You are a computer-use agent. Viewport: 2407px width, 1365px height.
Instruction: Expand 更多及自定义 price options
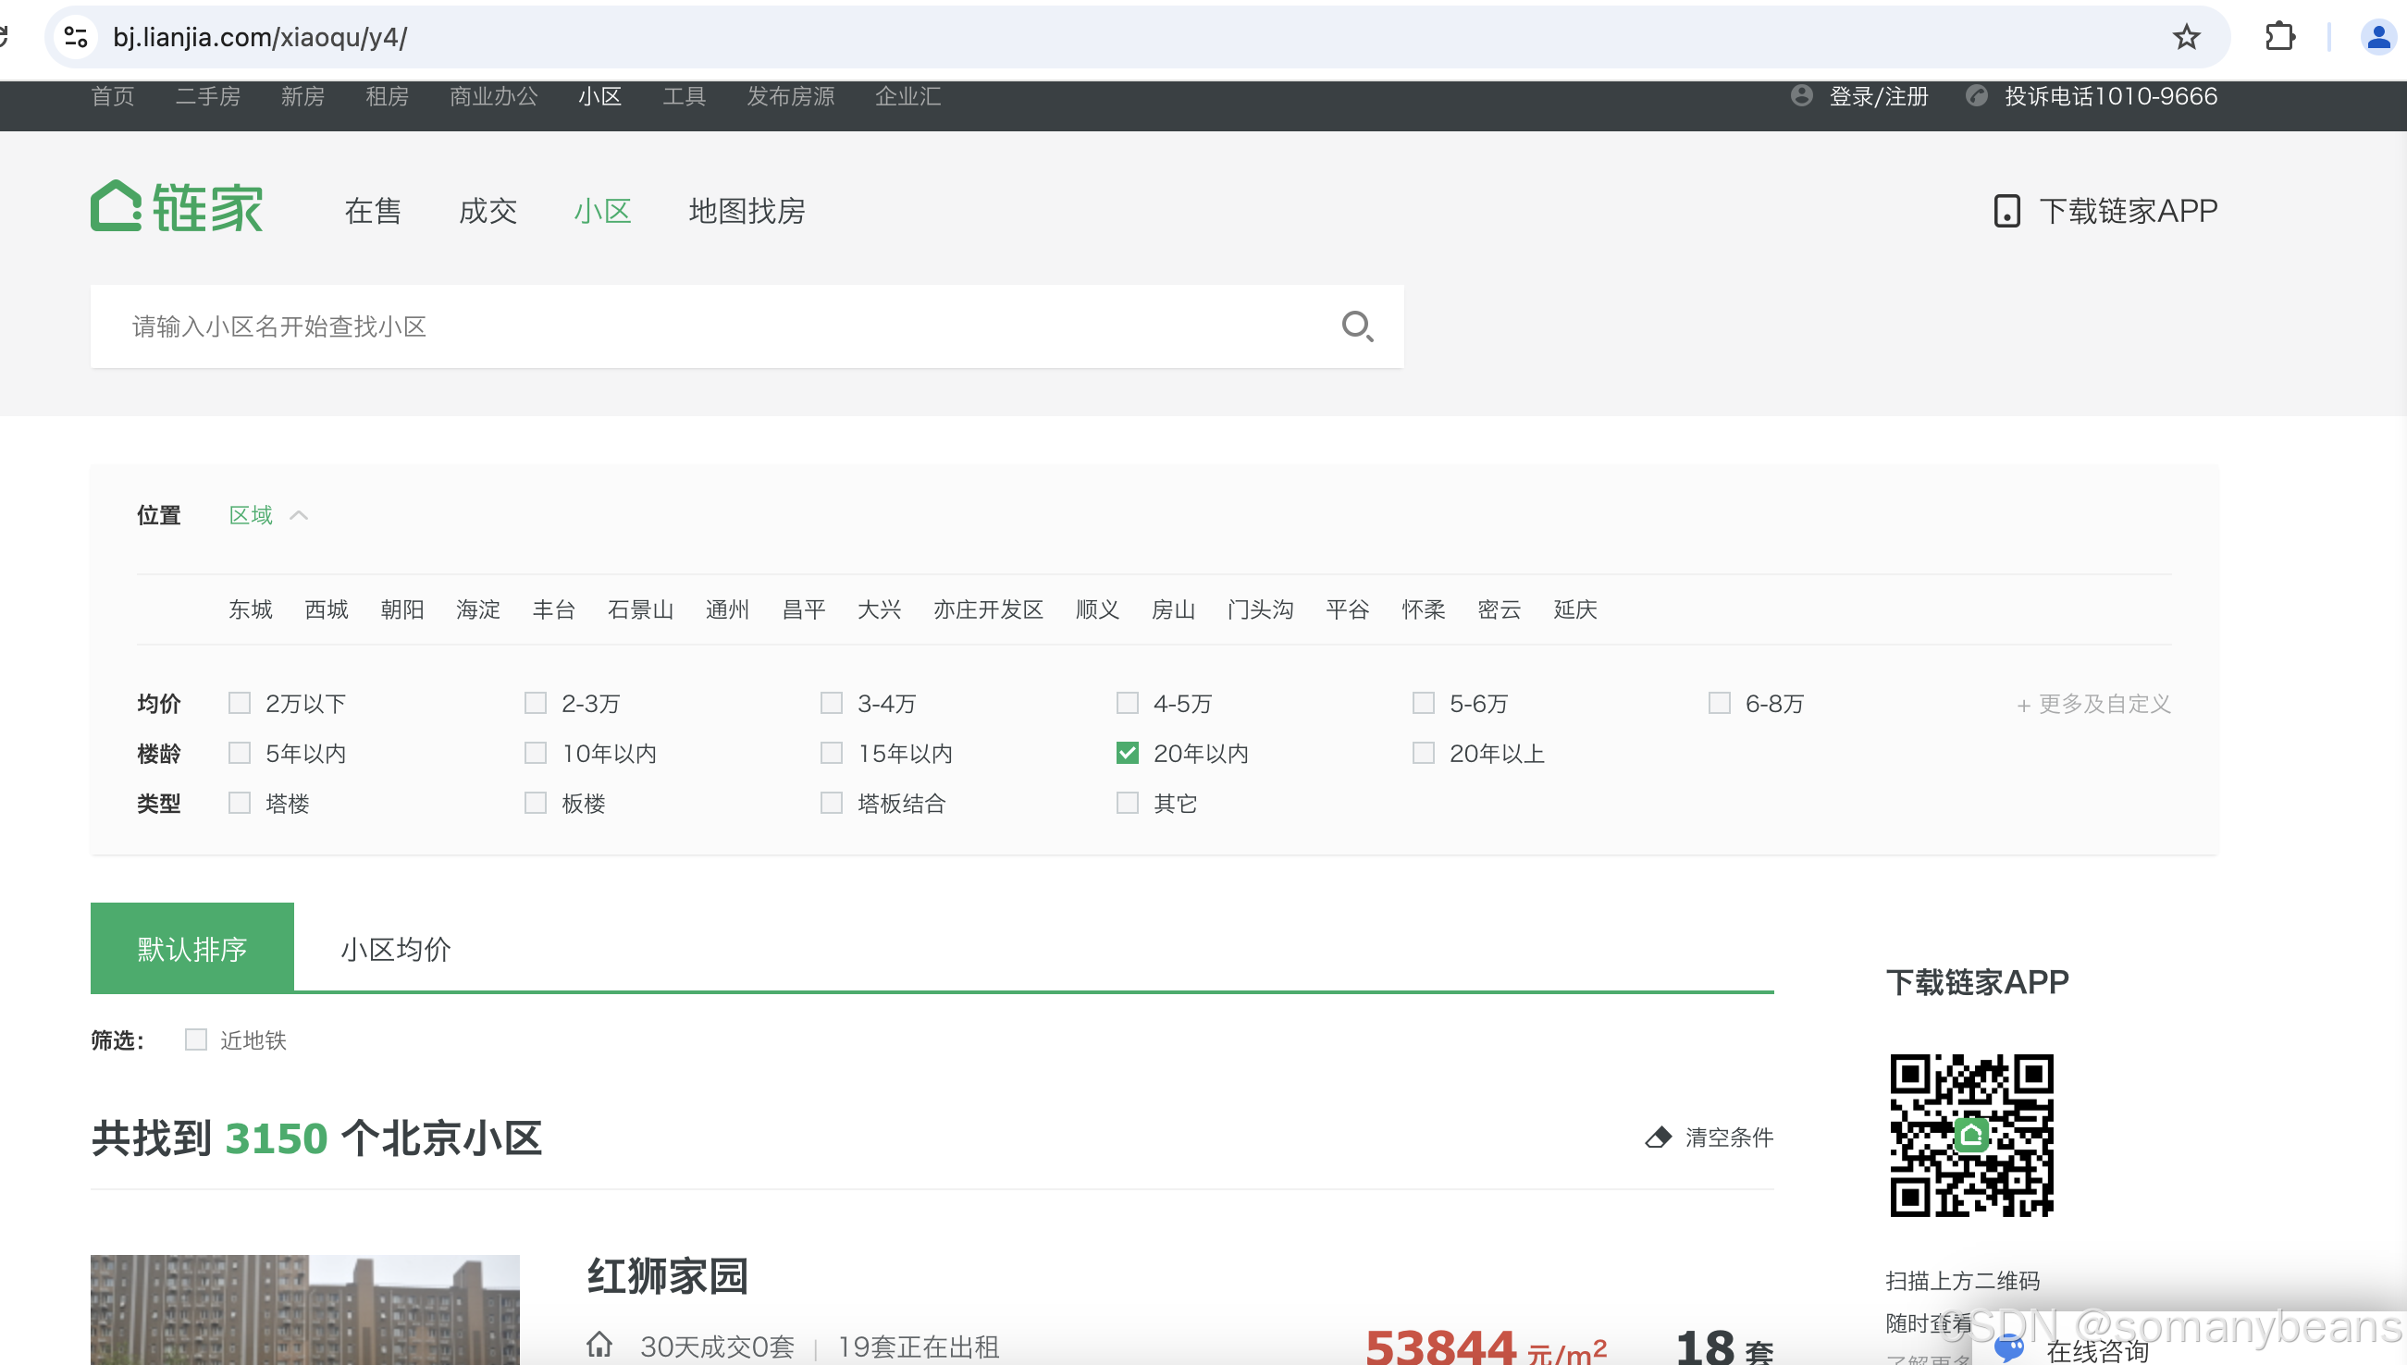click(x=2092, y=704)
